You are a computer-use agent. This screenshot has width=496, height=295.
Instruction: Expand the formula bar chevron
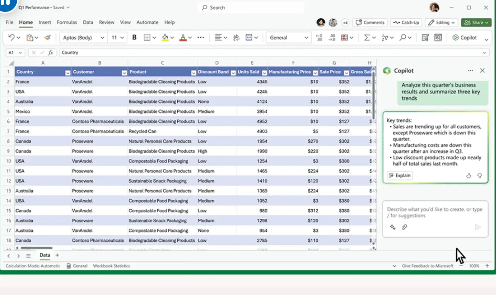point(484,53)
